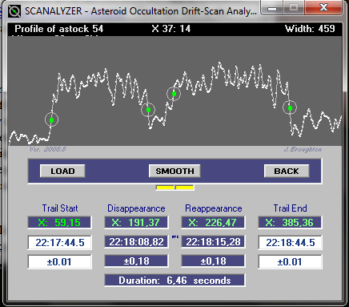Click the Reappearance label
349x307 pixels.
click(x=214, y=208)
